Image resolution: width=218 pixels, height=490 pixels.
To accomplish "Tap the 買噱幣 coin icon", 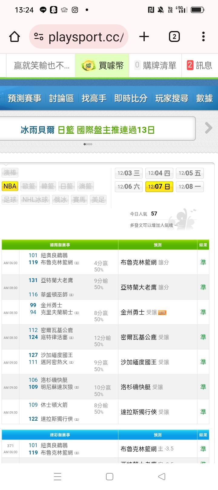I will (x=88, y=65).
